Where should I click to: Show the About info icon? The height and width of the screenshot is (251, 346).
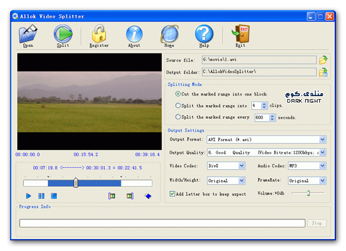134,36
